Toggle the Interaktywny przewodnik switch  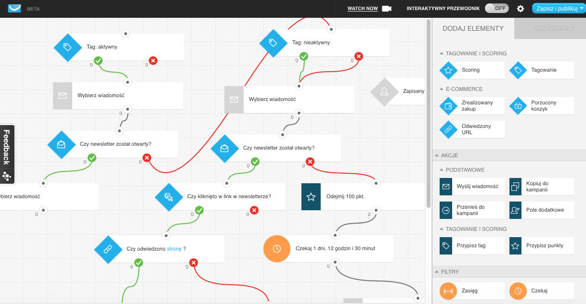pyautogui.click(x=496, y=8)
